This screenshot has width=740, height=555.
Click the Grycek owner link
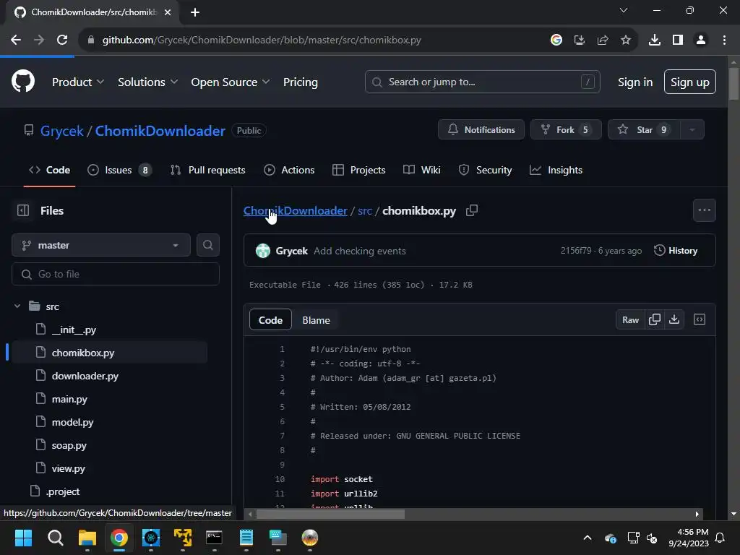pyautogui.click(x=62, y=131)
